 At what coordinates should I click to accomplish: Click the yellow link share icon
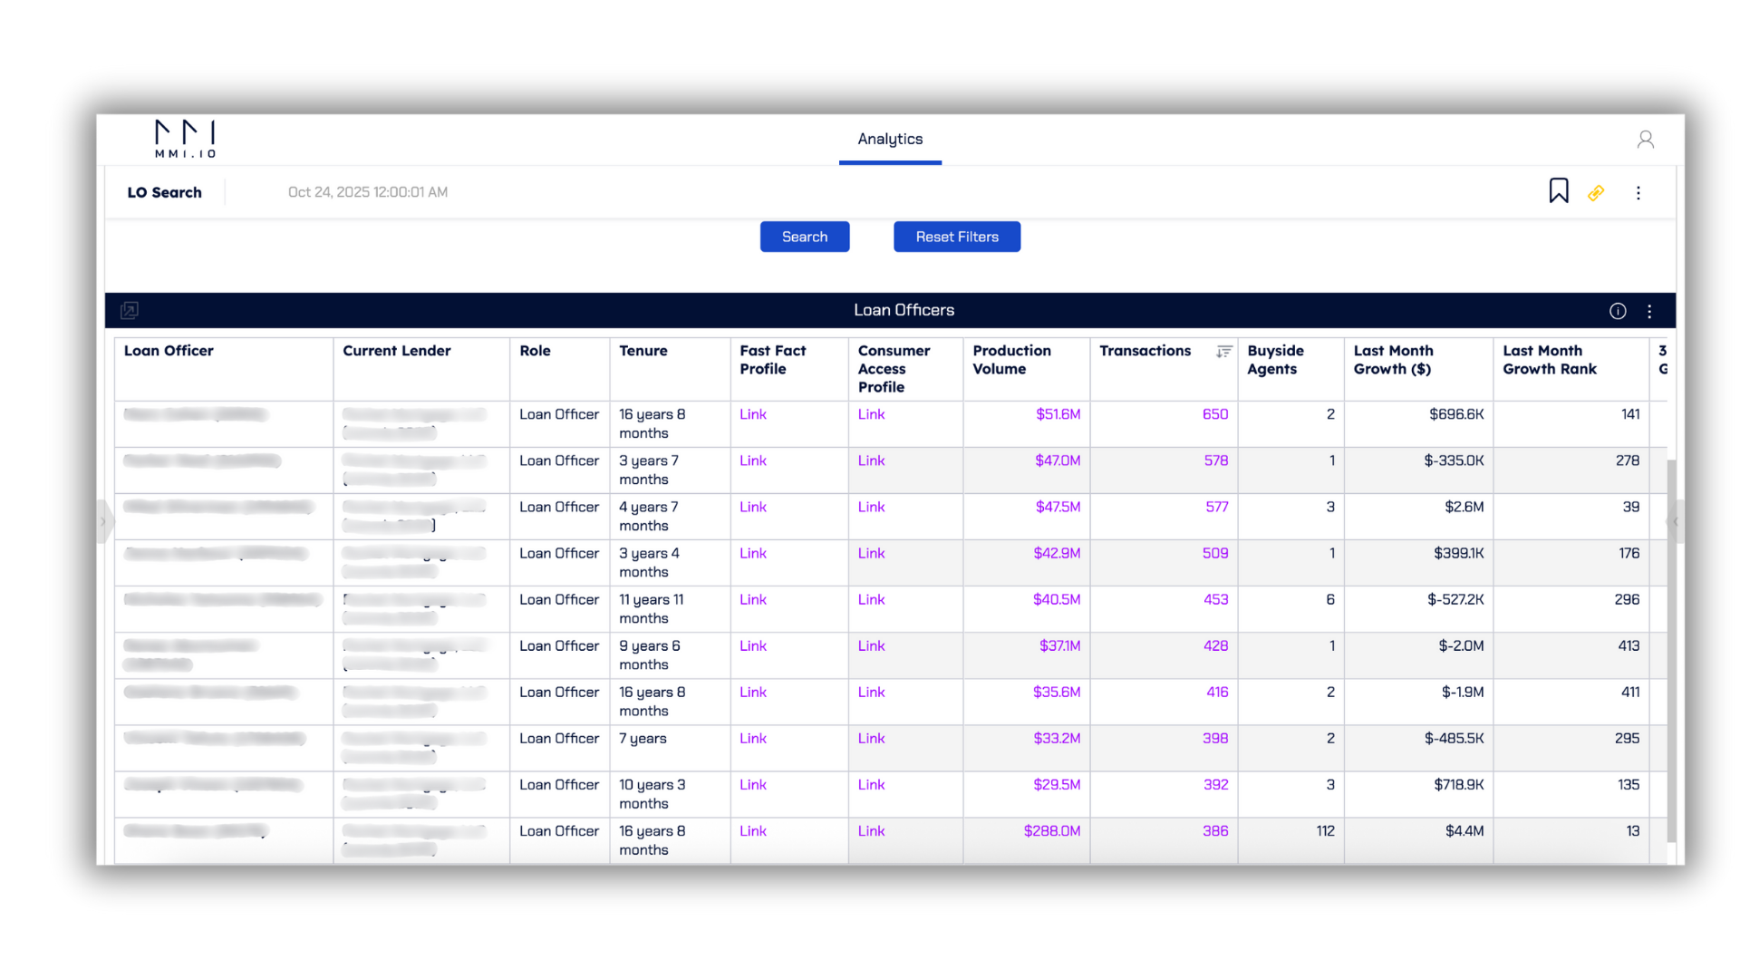point(1596,193)
